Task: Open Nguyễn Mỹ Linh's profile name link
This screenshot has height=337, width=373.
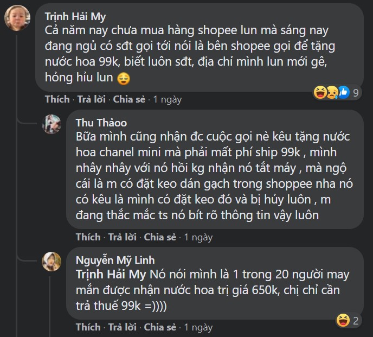Action: click(115, 260)
